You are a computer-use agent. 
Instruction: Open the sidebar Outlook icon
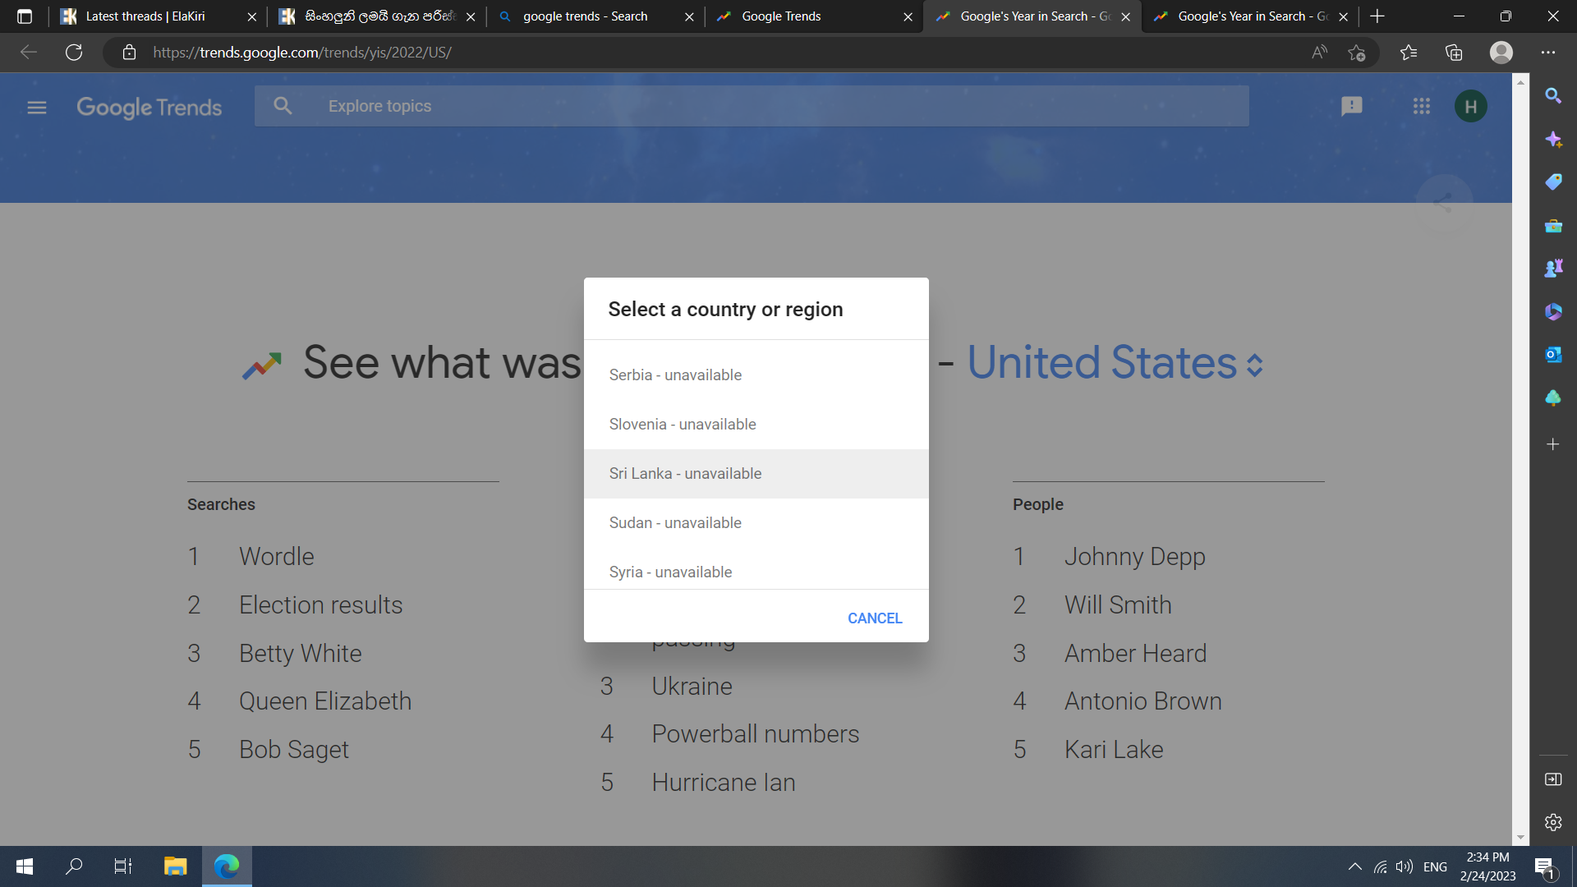tap(1553, 355)
